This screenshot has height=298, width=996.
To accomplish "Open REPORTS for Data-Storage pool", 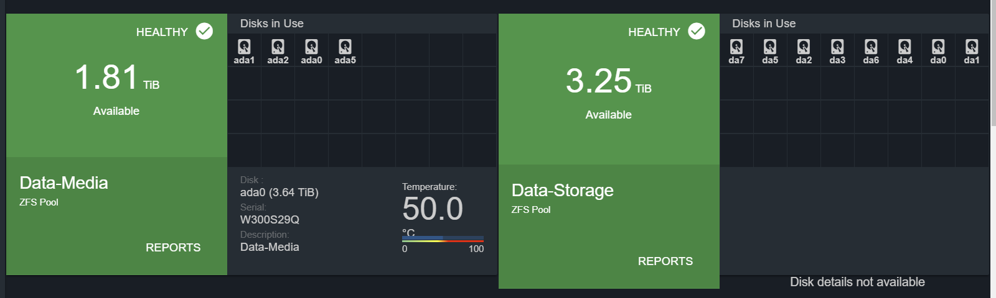I will [x=665, y=261].
